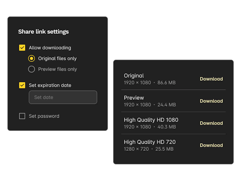Download the High Quality HD 1080 version

pyautogui.click(x=211, y=123)
